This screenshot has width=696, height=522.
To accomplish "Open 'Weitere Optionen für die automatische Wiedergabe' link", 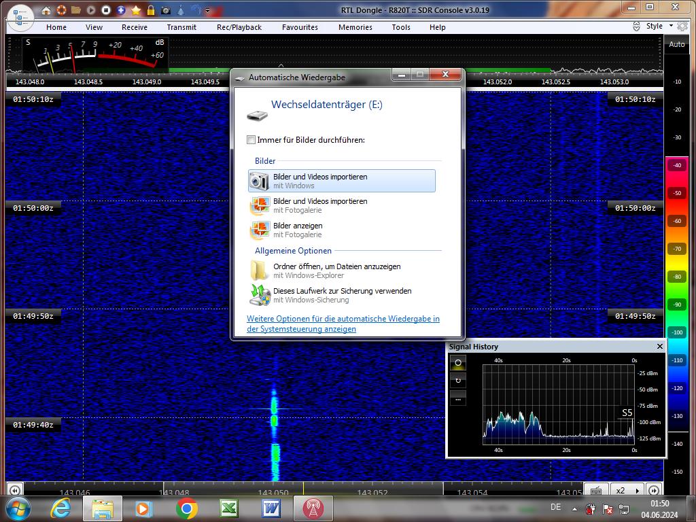I will coord(343,324).
